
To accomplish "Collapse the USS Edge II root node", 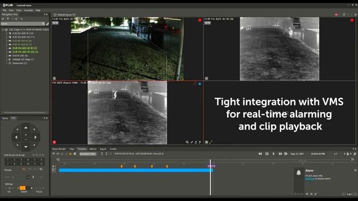I will (x=3, y=30).
